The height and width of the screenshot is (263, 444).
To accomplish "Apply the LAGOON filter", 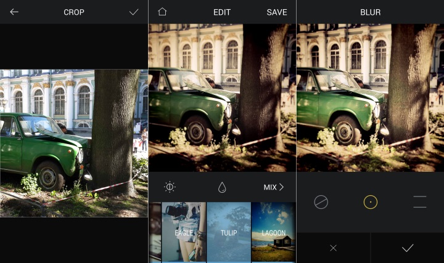I will (x=274, y=232).
